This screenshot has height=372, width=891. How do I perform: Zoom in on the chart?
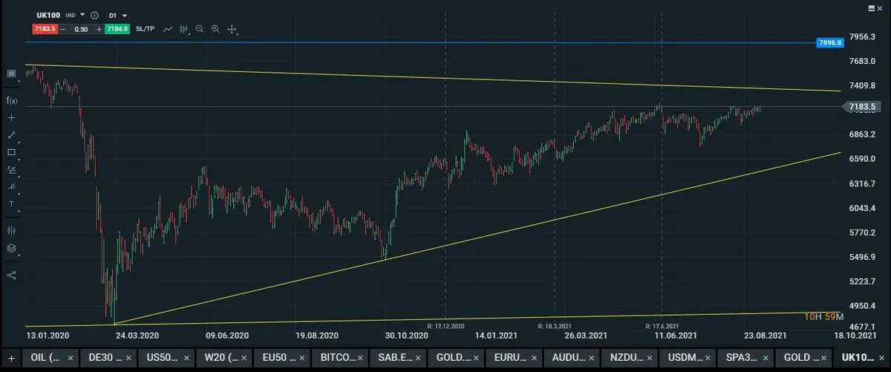215,29
